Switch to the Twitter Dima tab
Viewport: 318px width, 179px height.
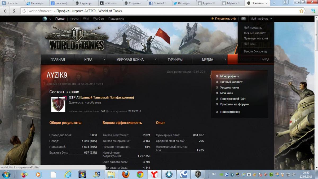pos(184,3)
